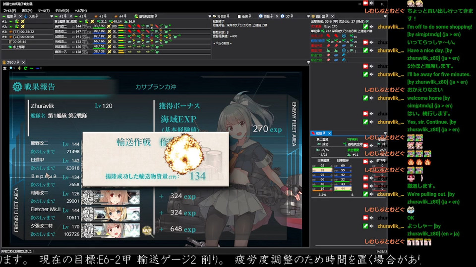
Task: Click the MVP badge on 夕張改二特
Action: (x=147, y=230)
